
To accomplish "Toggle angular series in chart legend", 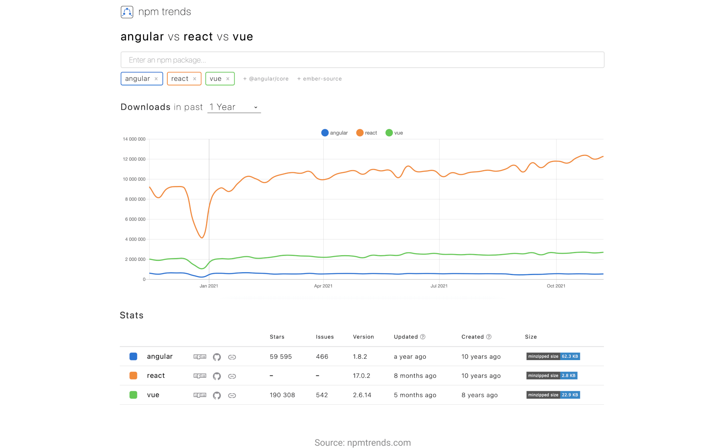I will point(334,133).
